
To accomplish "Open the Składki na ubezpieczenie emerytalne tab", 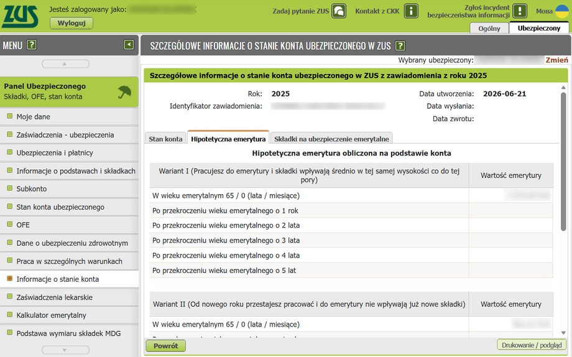I will pos(331,139).
